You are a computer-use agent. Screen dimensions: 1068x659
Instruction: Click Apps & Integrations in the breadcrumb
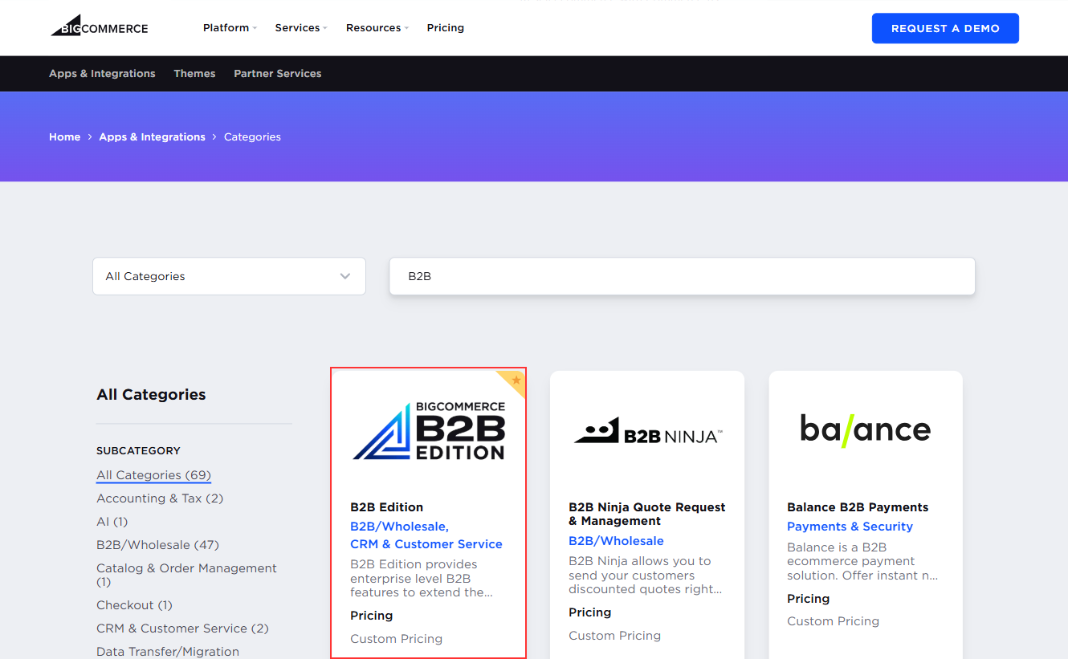coord(153,137)
